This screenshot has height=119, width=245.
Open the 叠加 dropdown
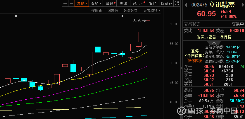[96, 4]
